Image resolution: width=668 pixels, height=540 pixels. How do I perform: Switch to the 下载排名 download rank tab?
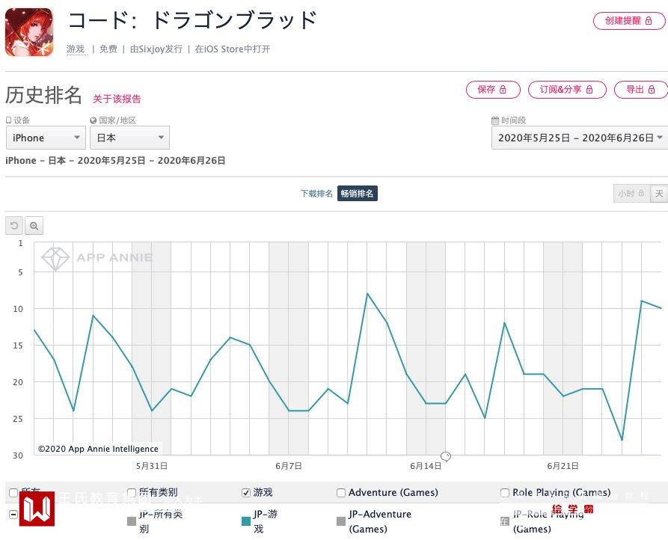pyautogui.click(x=316, y=194)
